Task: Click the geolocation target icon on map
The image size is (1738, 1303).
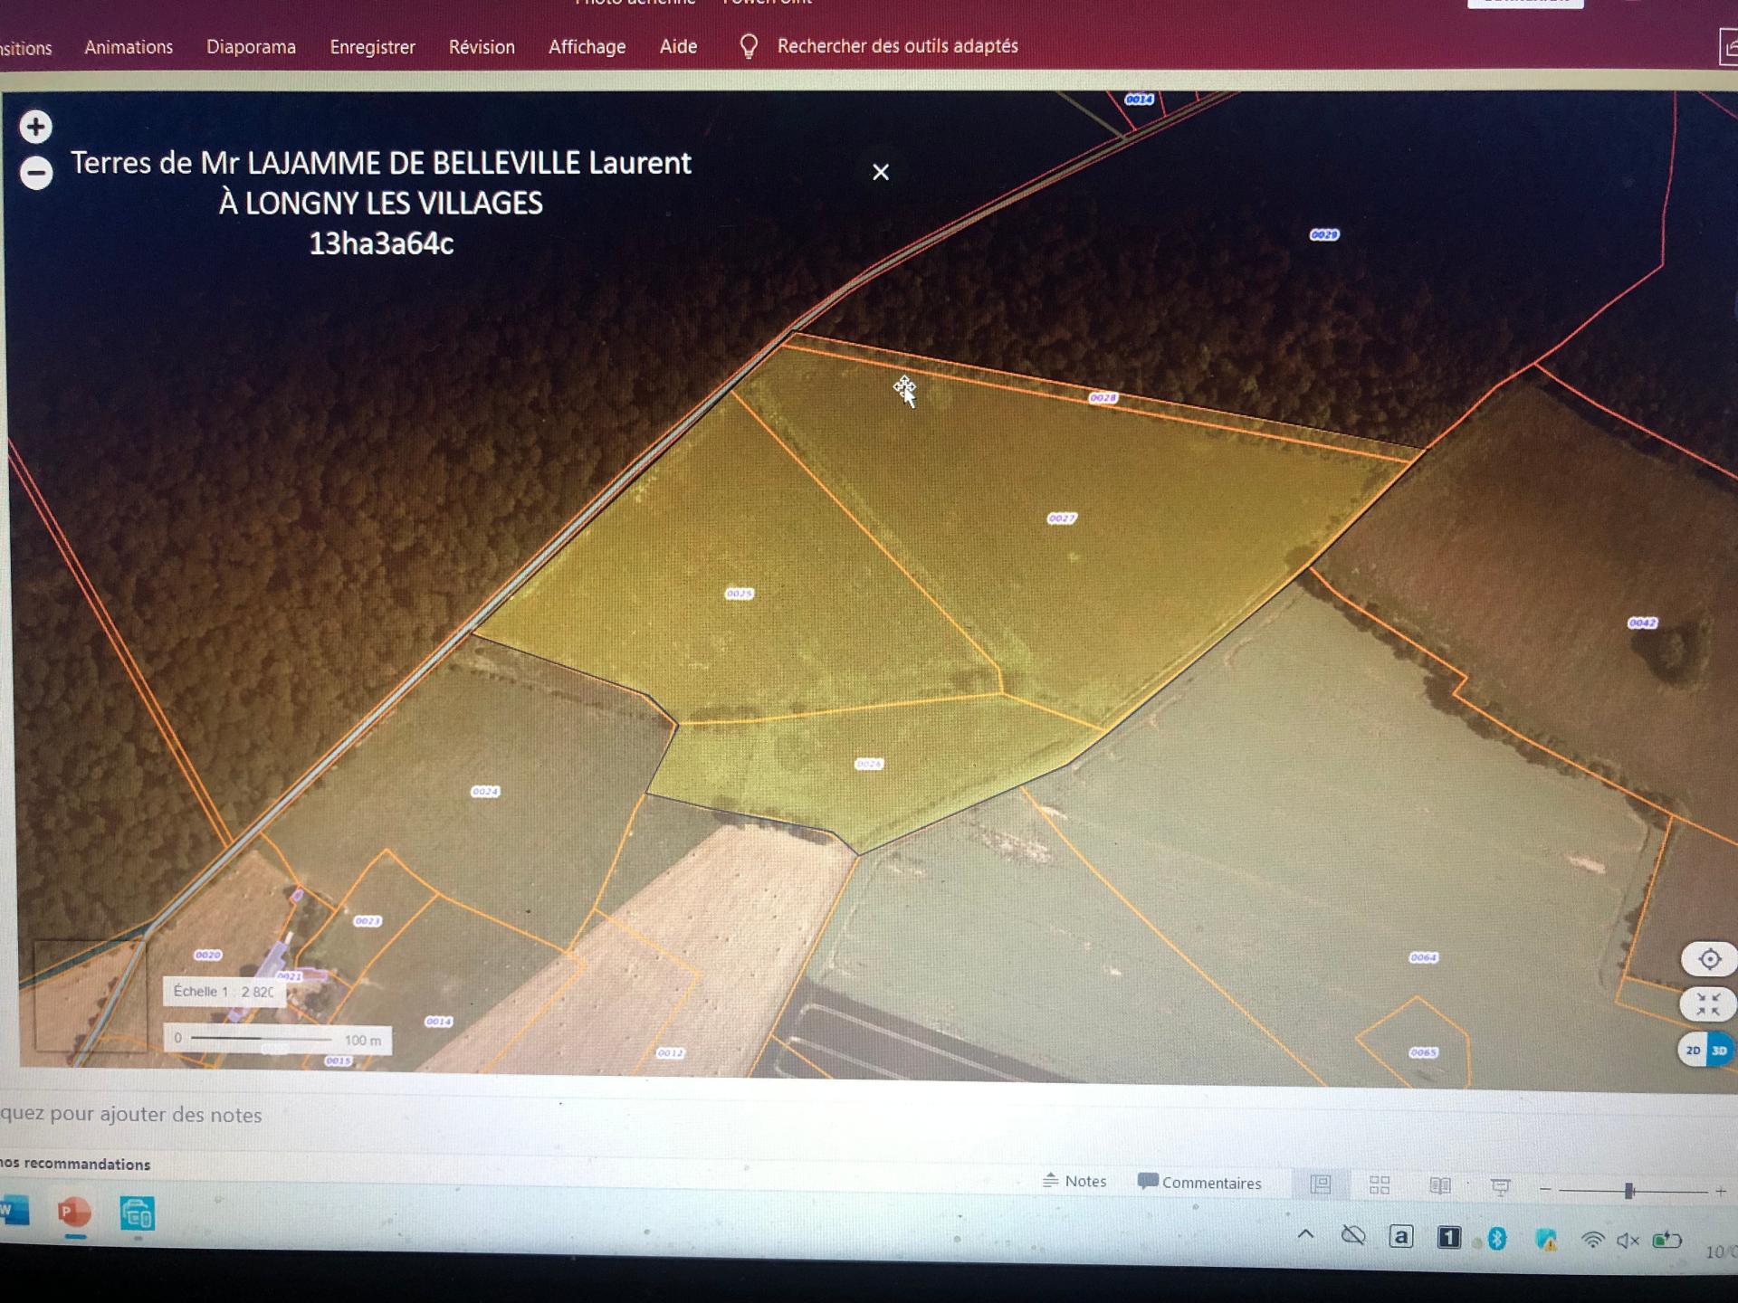Action: (1709, 959)
